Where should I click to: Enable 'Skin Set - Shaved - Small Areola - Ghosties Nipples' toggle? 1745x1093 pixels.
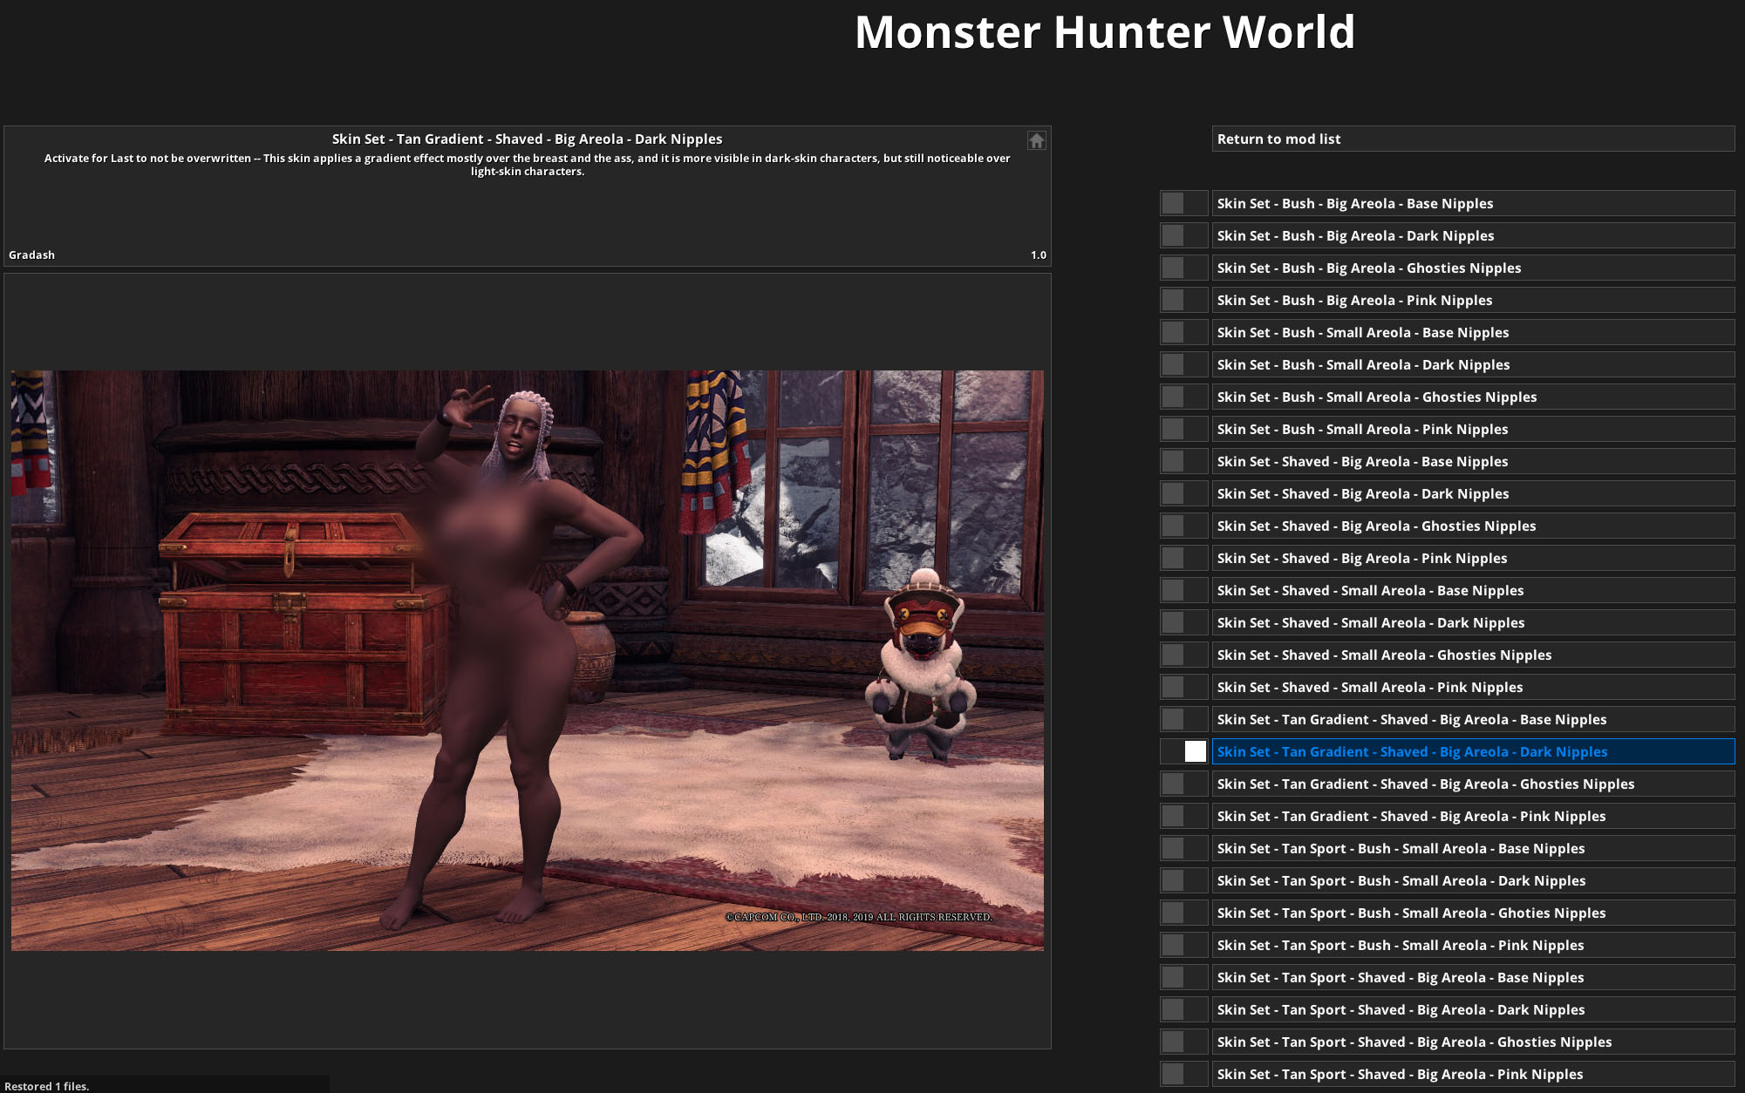click(1183, 655)
